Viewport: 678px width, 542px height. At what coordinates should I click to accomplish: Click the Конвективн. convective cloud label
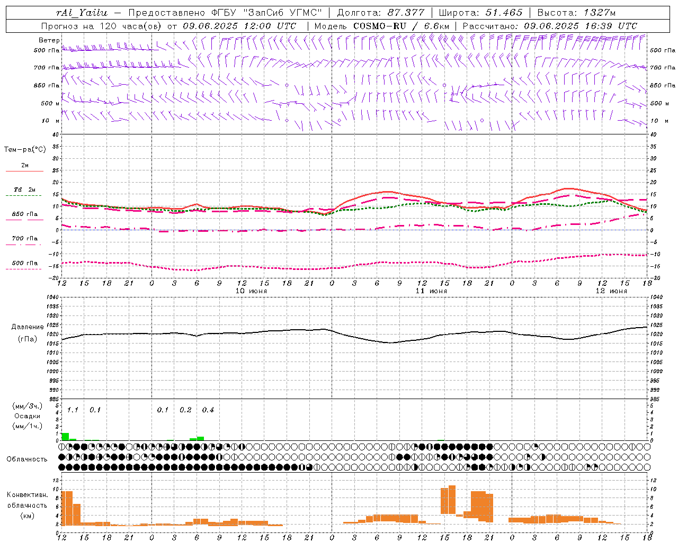(x=27, y=495)
